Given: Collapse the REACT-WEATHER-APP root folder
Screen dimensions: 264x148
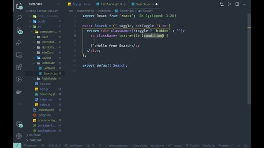Looking at the screenshot, I should (x=43, y=11).
